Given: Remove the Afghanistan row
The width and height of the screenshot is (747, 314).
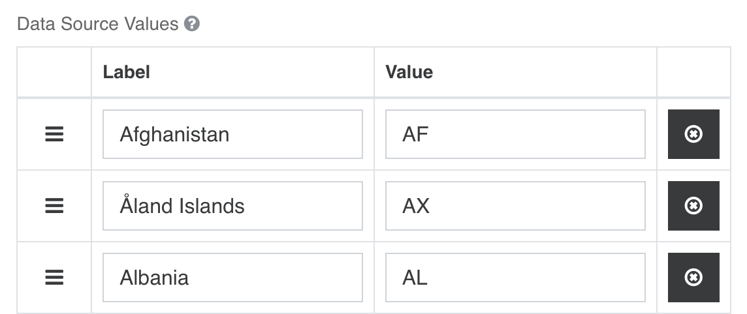Looking at the screenshot, I should 693,134.
